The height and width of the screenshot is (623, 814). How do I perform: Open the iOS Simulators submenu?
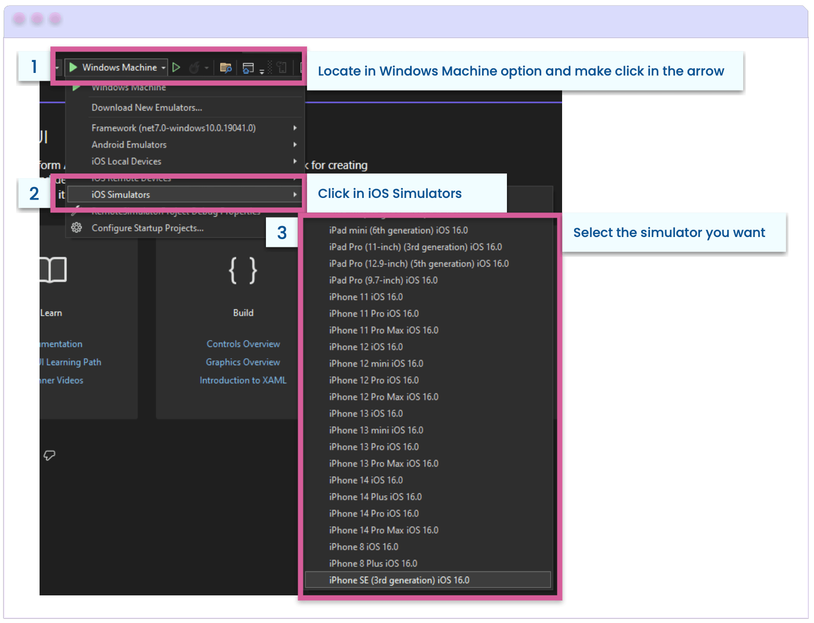185,195
